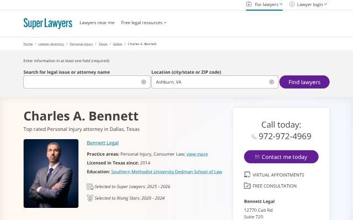Image resolution: width=353 pixels, height=220 pixels.
Task: Open the Bennett Legal firm link
Action: tap(103, 143)
